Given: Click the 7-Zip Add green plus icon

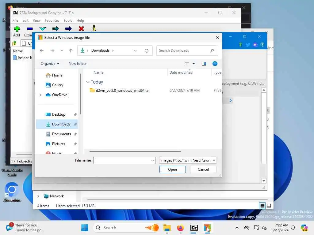Looking at the screenshot, I should pos(17,28).
